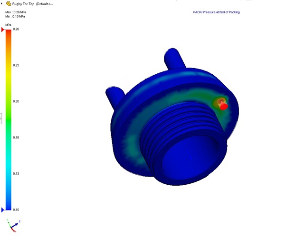The image size is (286, 239).
Task: Click the blue minimum legend marker
Action: (x=3, y=209)
